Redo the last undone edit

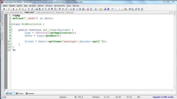pyautogui.click(x=115, y=9)
